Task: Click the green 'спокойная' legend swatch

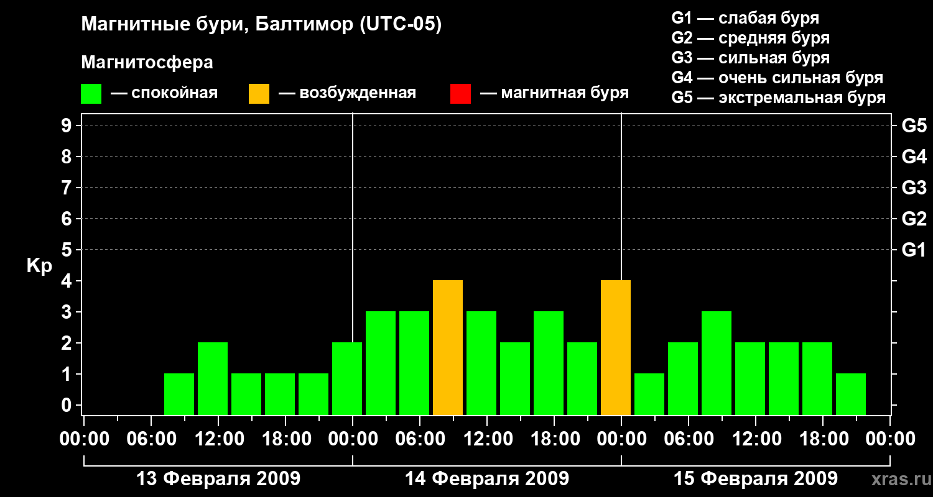Action: 91,94
